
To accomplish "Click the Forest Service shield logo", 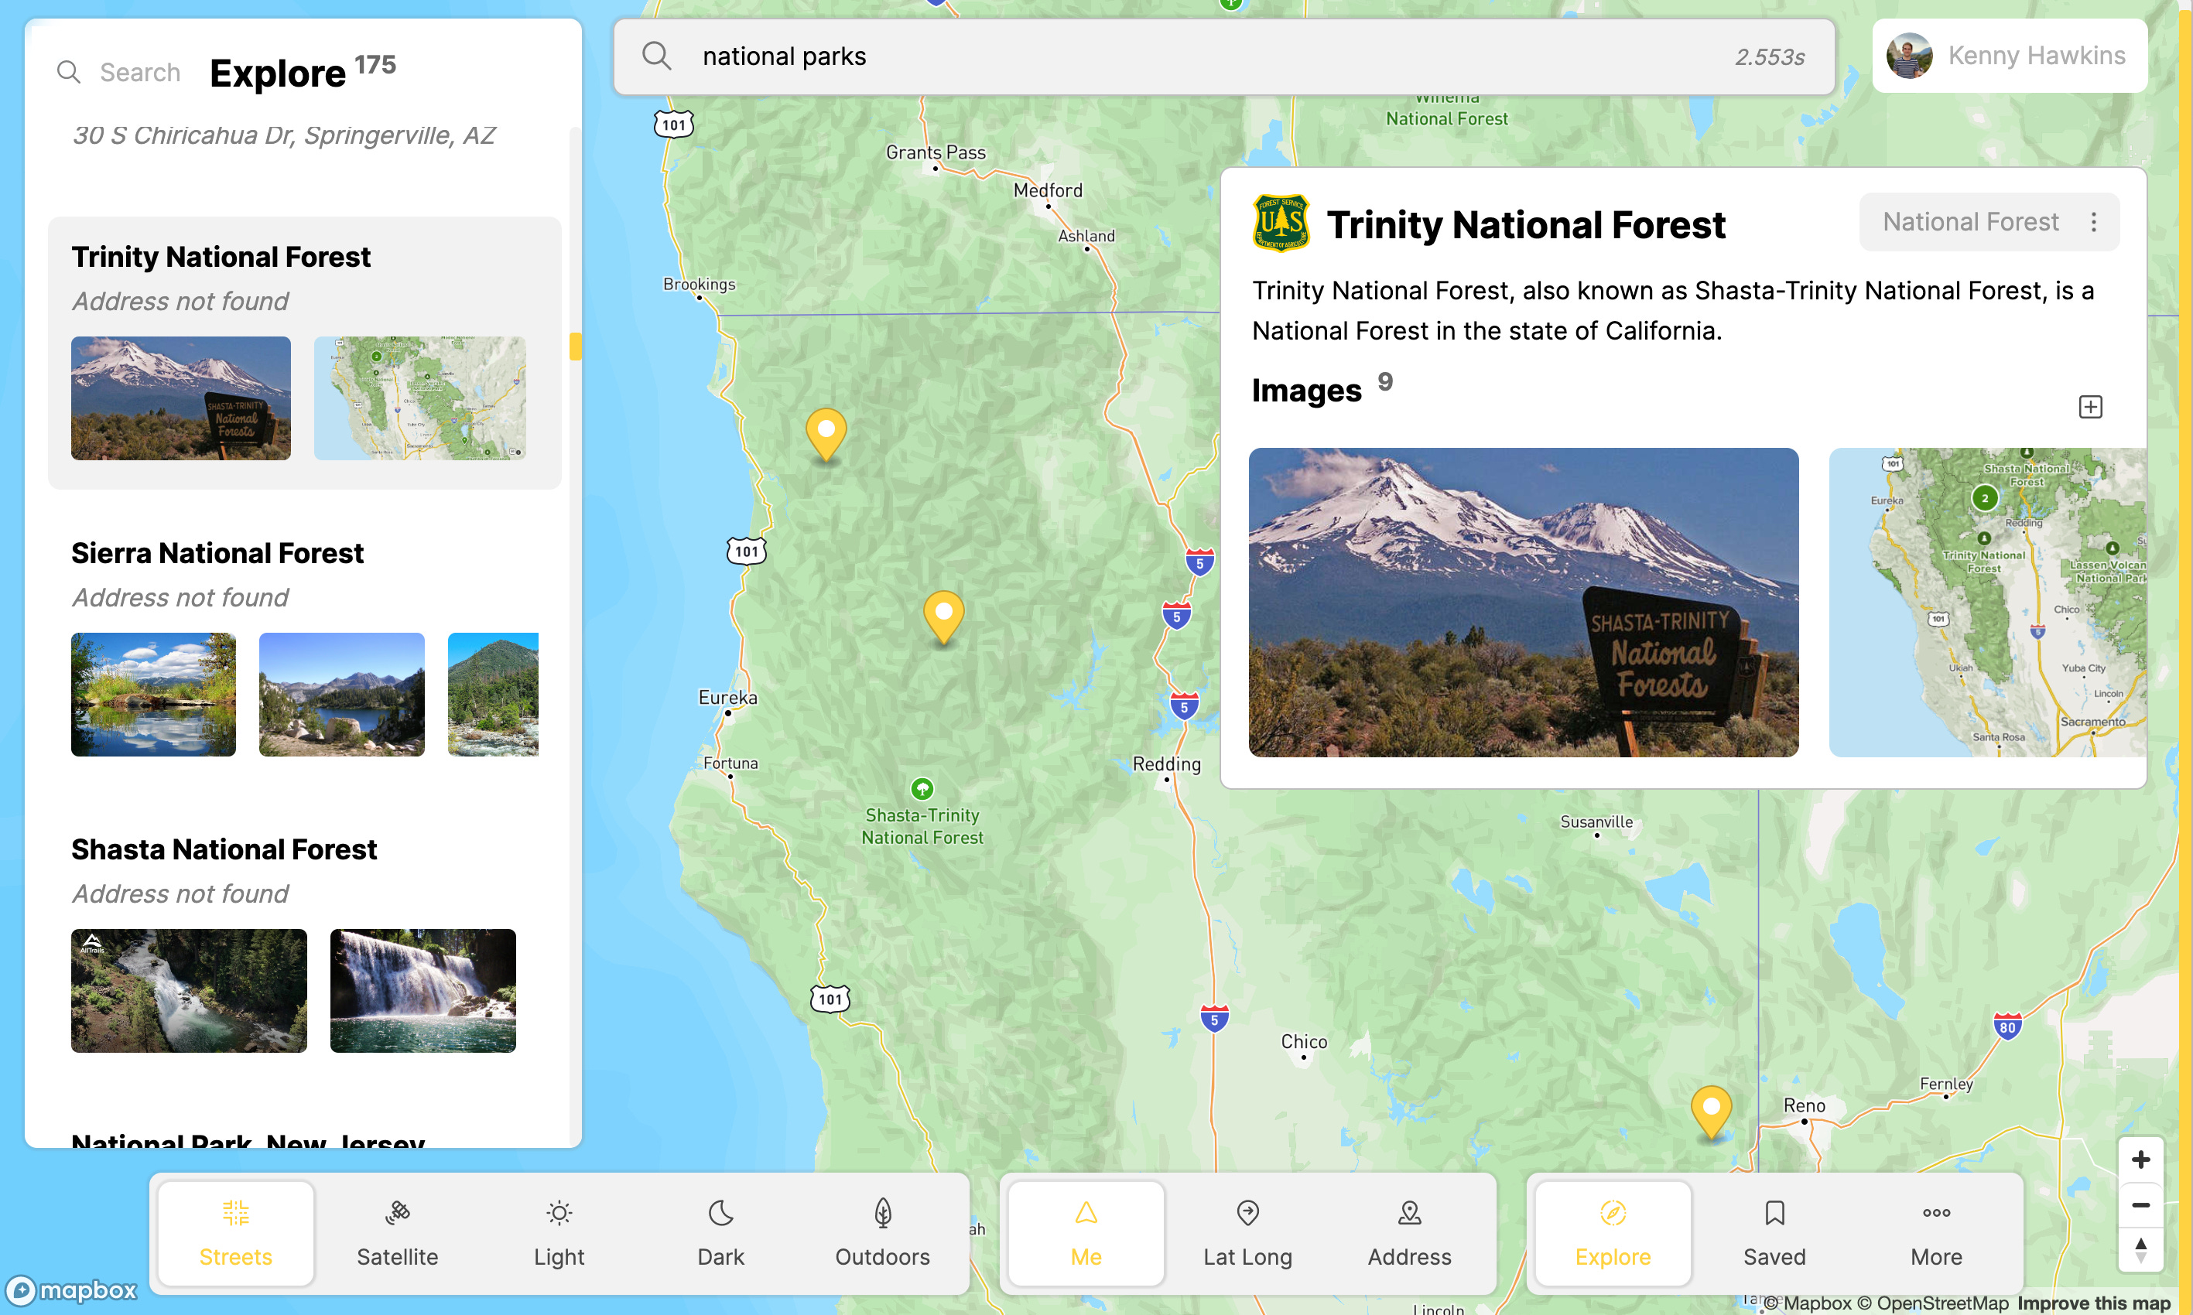I will click(x=1281, y=224).
